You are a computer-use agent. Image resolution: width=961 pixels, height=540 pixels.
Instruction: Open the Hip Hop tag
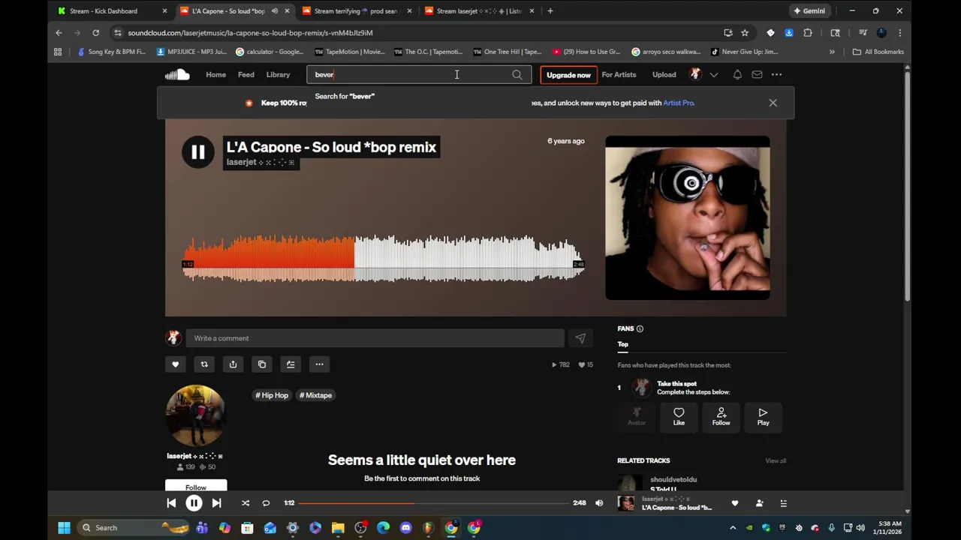pos(272,395)
